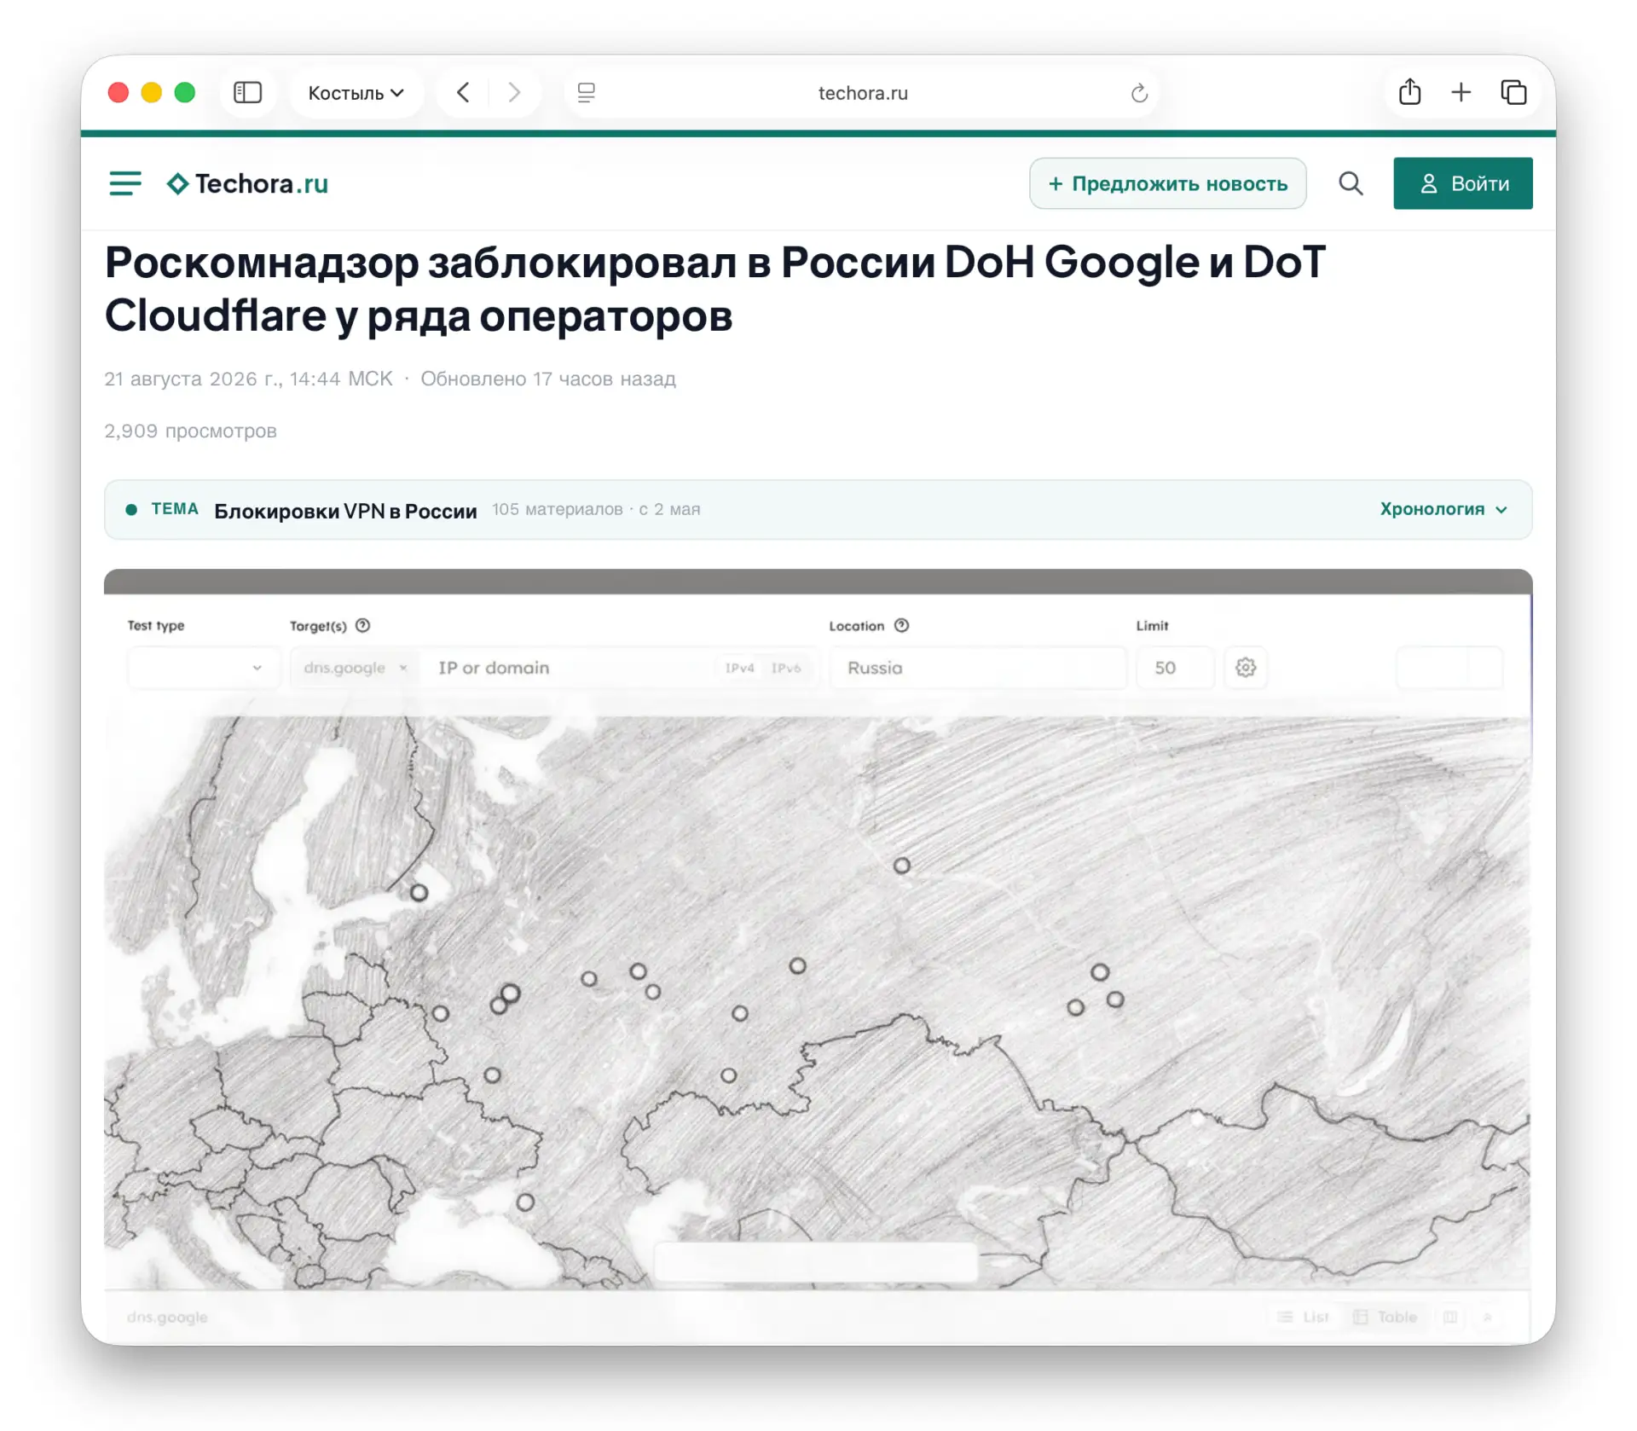The height and width of the screenshot is (1431, 1637).
Task: Click the text Обновлено 17 часов назад
Action: point(547,379)
